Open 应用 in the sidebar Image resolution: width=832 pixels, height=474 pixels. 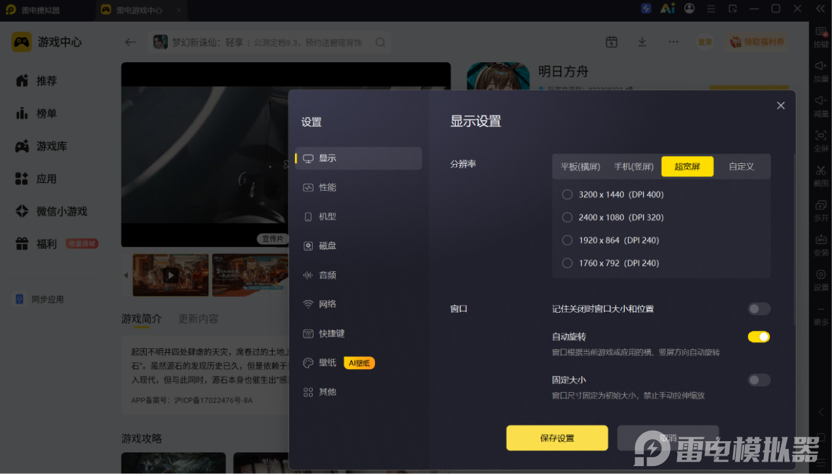(x=37, y=179)
